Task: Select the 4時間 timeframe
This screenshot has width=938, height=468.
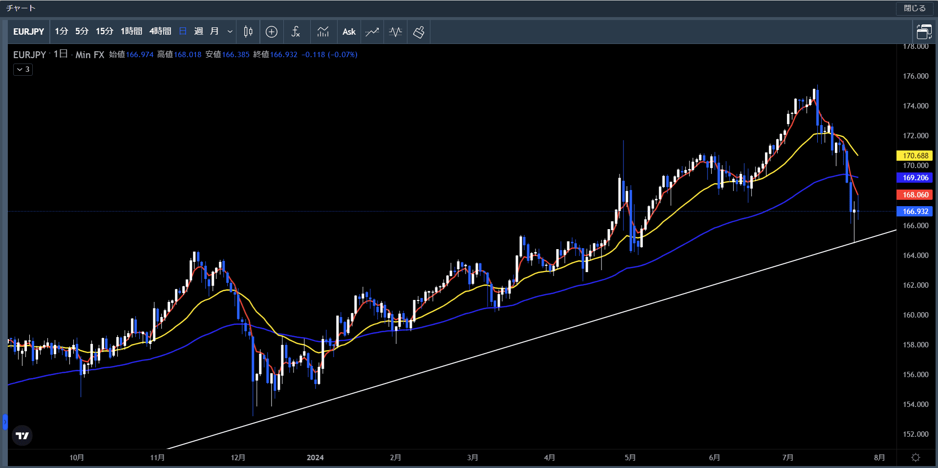Action: pos(160,32)
